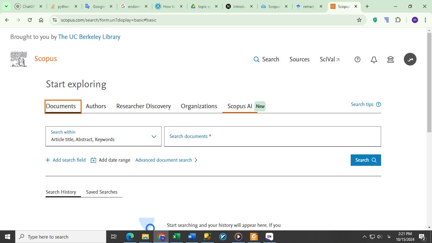
Task: Open the orange PDF app in taskbar
Action: pos(254,237)
